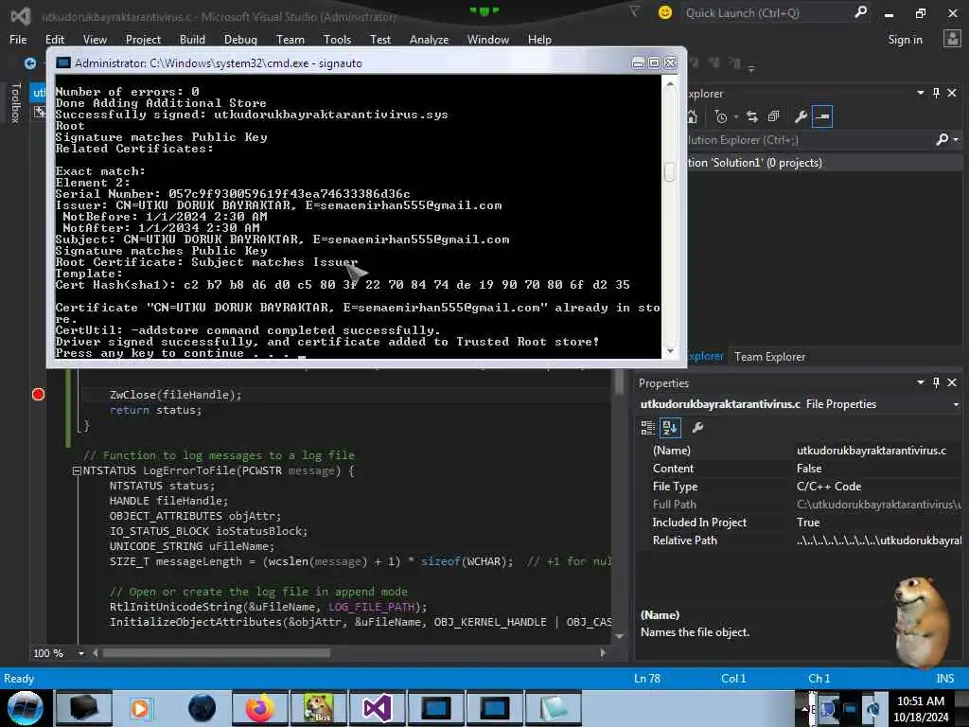Click the Pending Changes Filter clock icon

pos(720,116)
